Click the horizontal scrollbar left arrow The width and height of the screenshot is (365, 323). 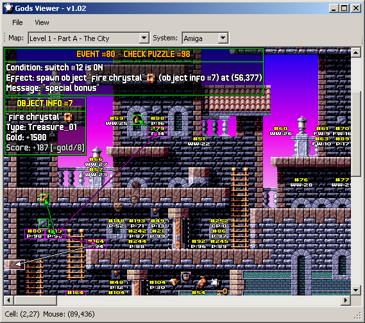point(8,300)
